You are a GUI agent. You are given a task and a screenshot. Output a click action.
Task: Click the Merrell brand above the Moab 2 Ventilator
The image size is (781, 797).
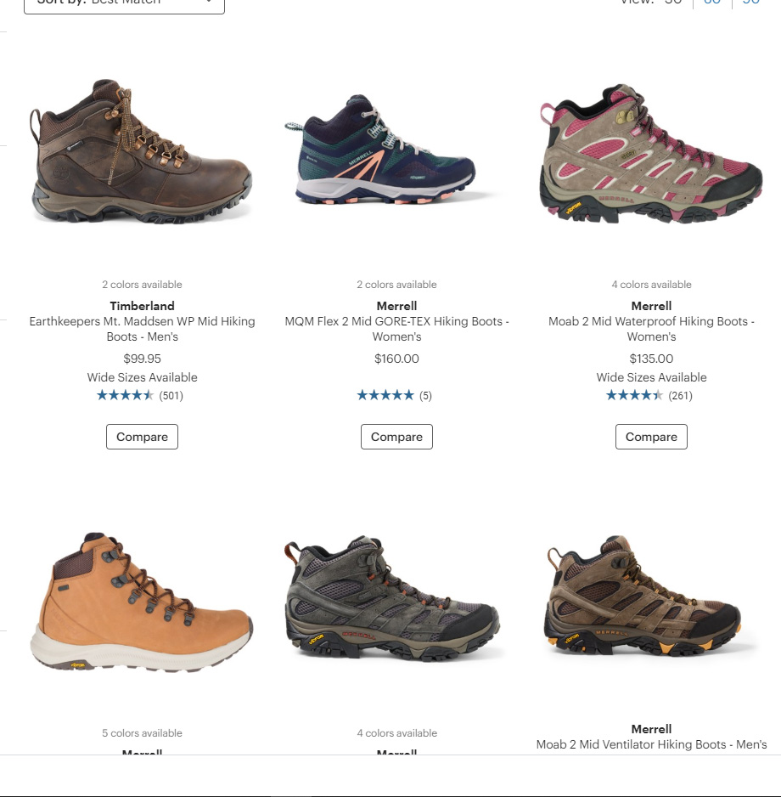pyautogui.click(x=651, y=729)
